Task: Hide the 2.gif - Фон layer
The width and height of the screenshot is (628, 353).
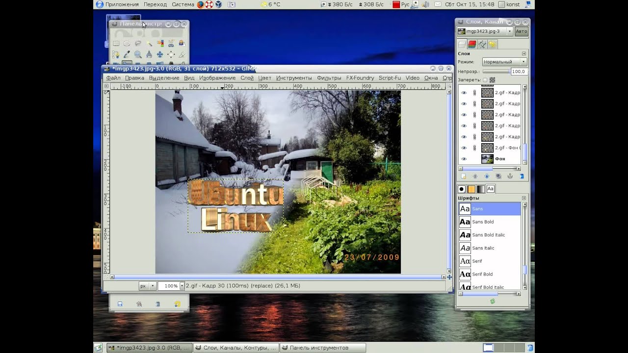Action: click(x=464, y=148)
